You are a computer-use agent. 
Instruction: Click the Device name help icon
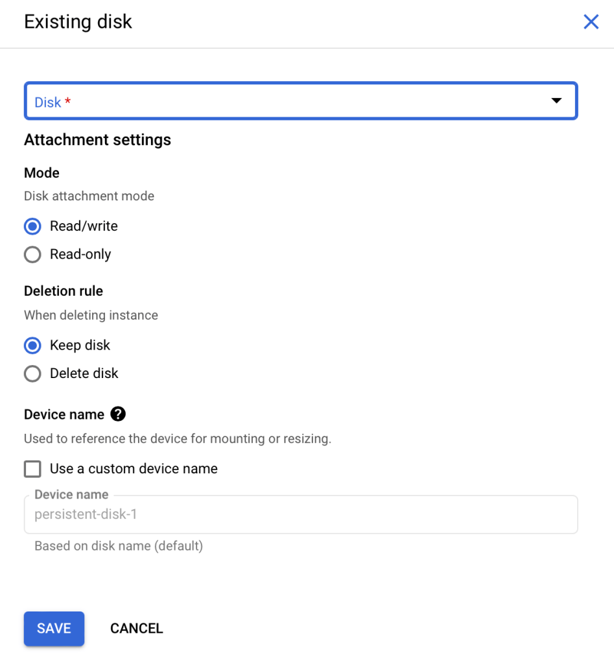(118, 414)
